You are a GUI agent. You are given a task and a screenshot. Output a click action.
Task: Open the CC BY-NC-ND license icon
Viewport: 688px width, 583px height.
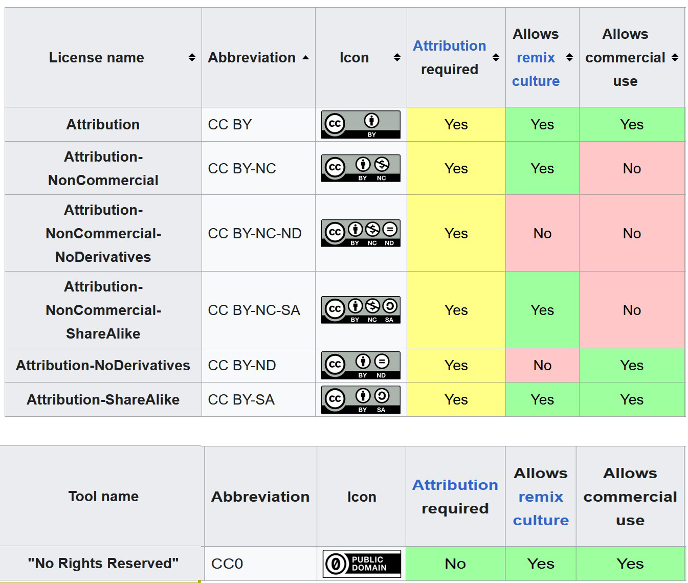(x=361, y=233)
